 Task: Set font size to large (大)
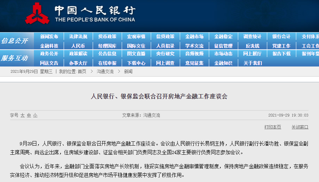[x=23, y=115]
